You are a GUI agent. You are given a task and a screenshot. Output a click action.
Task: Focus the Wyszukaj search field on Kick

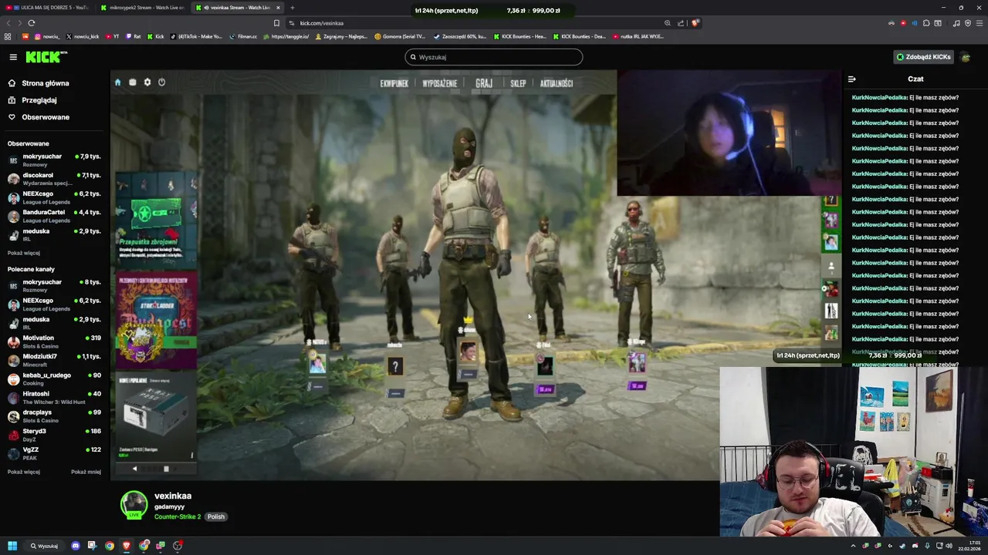(x=494, y=57)
